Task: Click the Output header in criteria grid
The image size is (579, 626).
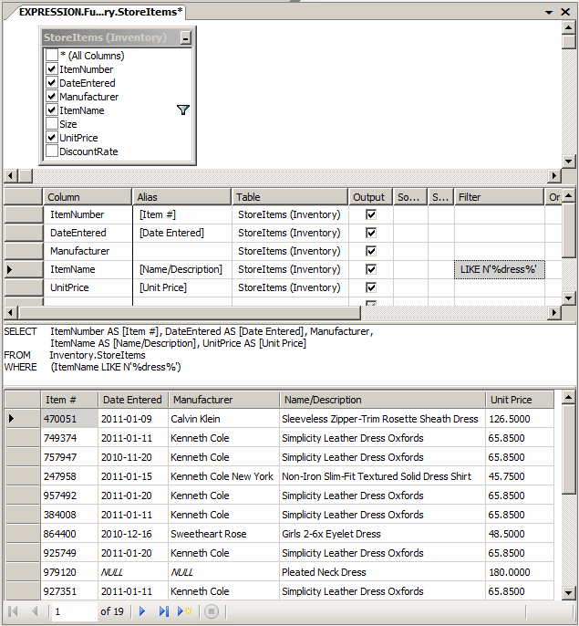Action: (371, 197)
